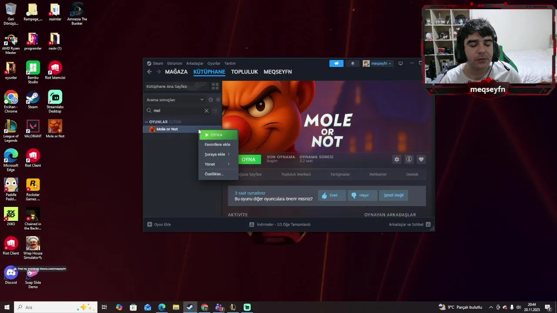
Task: Select Streamlabs Desktop icon
Action: [55, 102]
